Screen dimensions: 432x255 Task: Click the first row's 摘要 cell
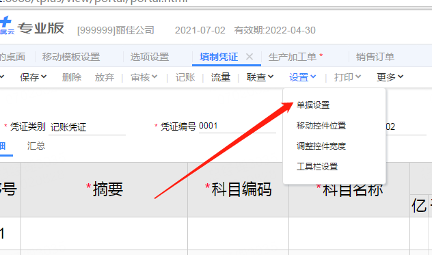[x=105, y=234]
